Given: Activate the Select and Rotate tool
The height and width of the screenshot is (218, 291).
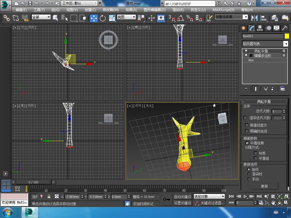Looking at the screenshot, I should pos(103,18).
